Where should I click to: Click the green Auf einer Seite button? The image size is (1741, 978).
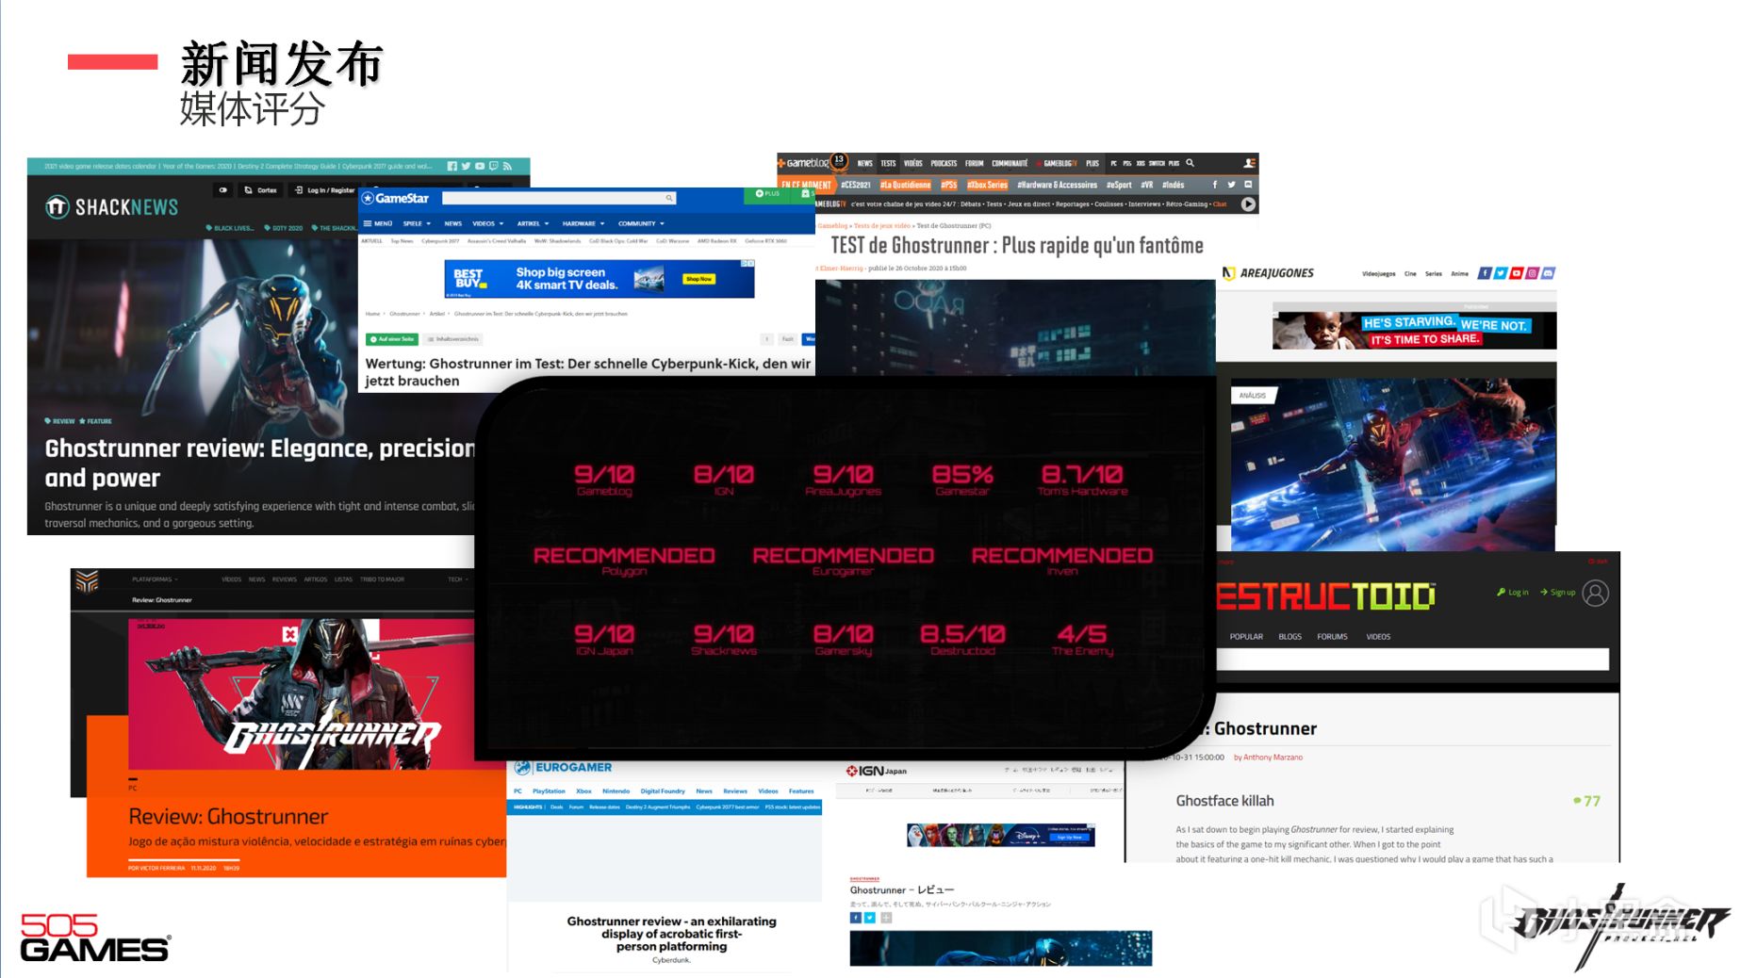tap(392, 339)
